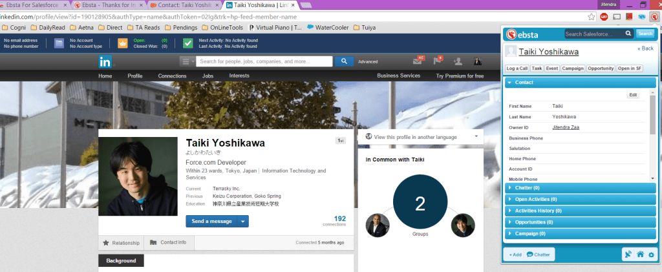
Task: Click the Edit button in Contact section
Action: click(633, 95)
